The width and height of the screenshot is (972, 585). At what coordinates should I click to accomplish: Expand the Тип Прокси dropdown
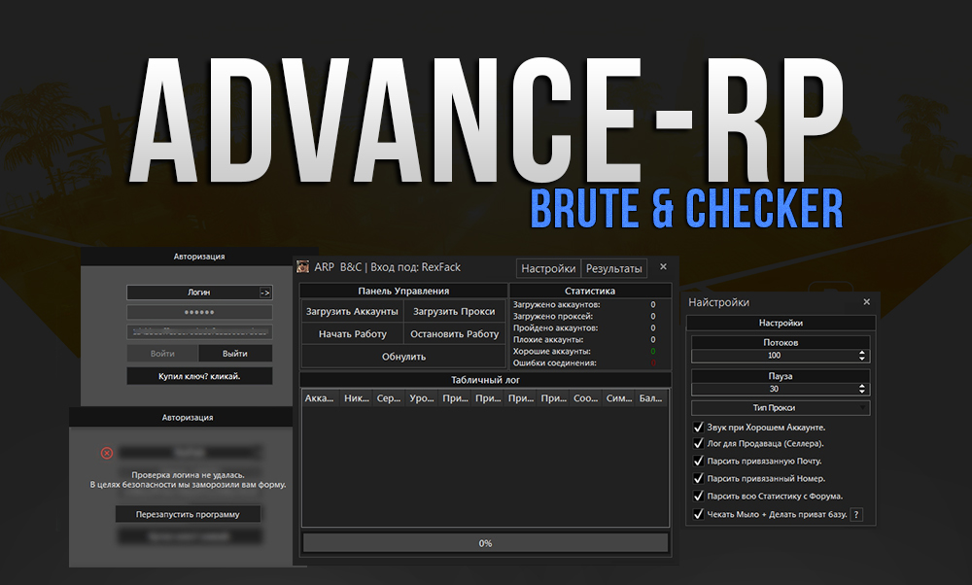781,408
